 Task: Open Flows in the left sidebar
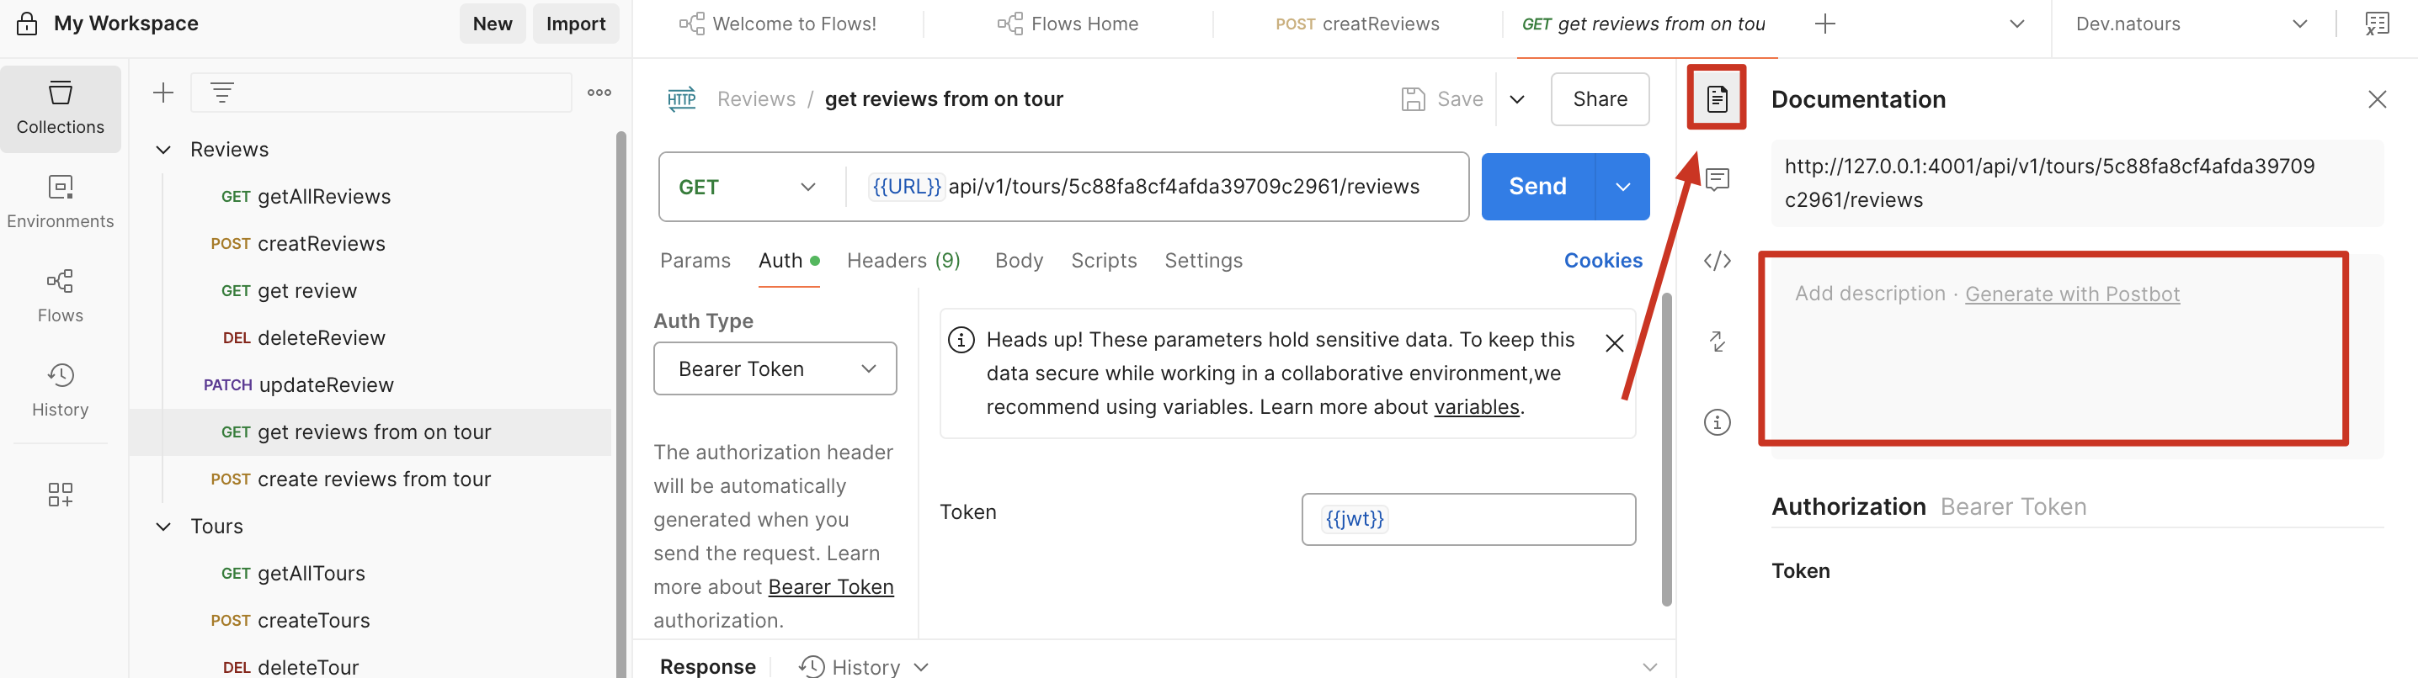pos(60,295)
